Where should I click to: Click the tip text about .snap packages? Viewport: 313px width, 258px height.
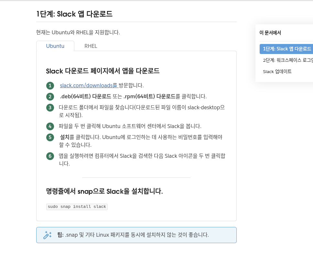tap(133, 235)
